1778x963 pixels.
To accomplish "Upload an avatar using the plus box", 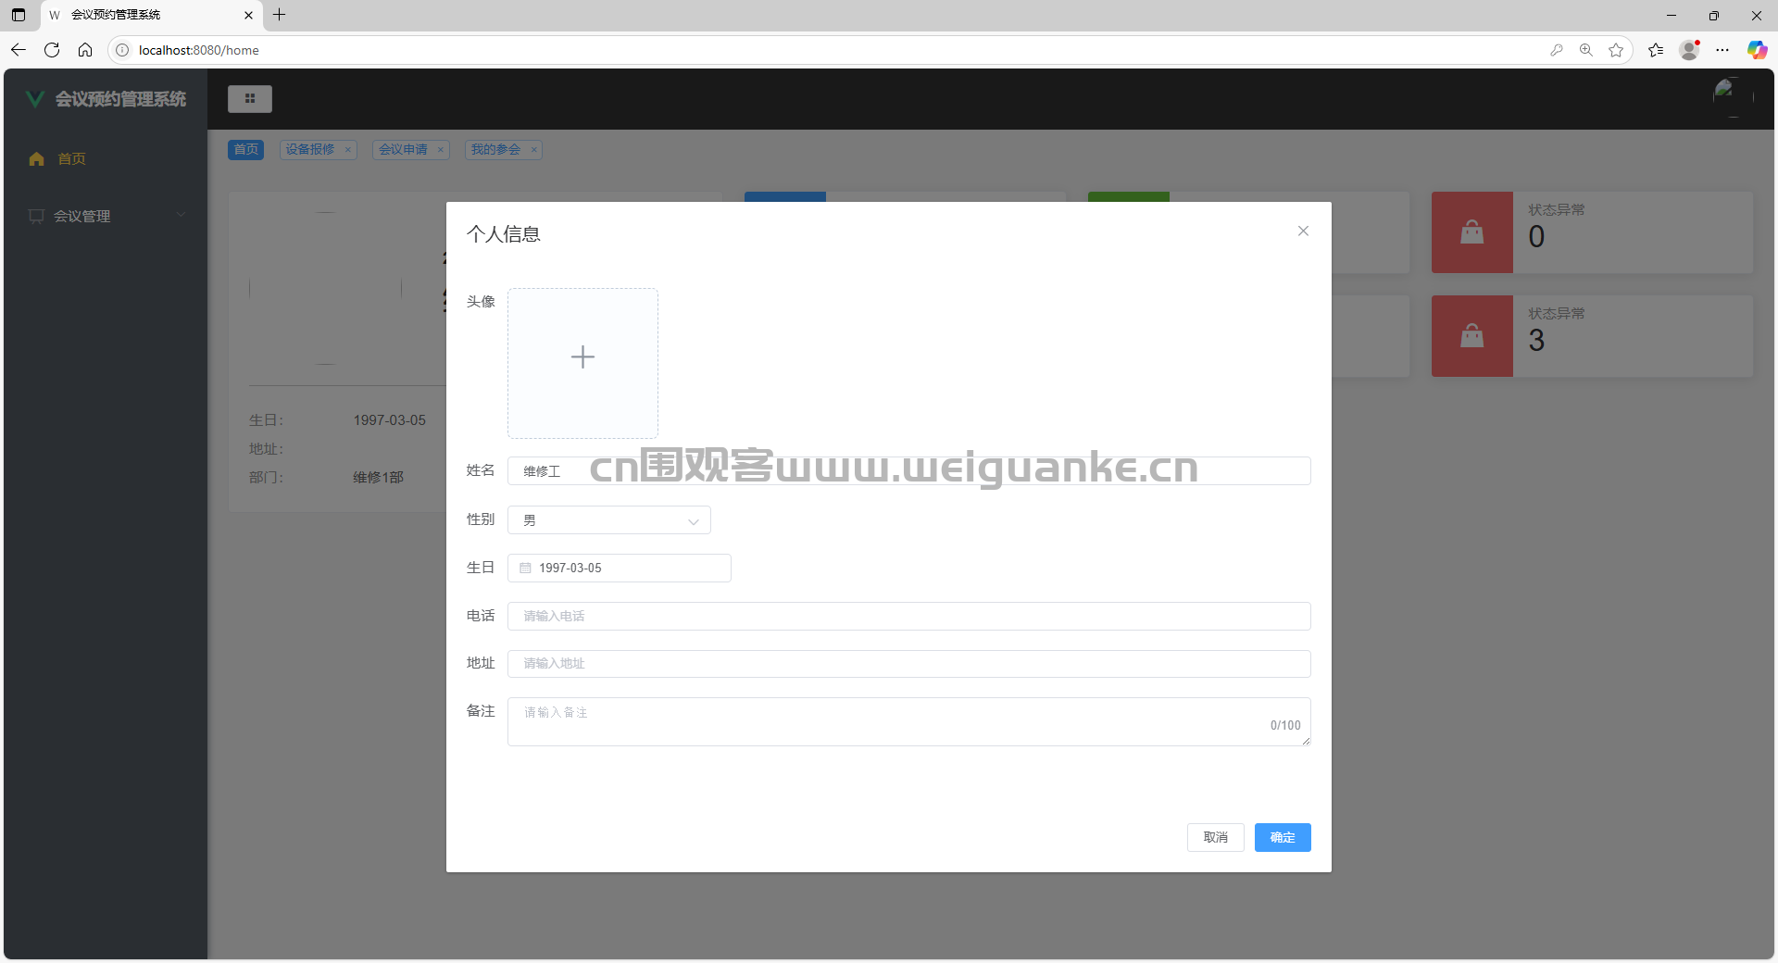I will pyautogui.click(x=582, y=363).
